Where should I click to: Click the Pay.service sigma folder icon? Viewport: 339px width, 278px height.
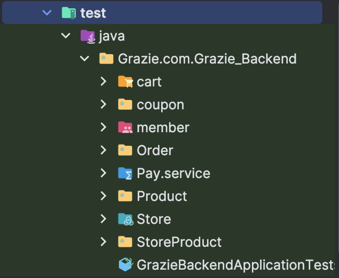125,173
